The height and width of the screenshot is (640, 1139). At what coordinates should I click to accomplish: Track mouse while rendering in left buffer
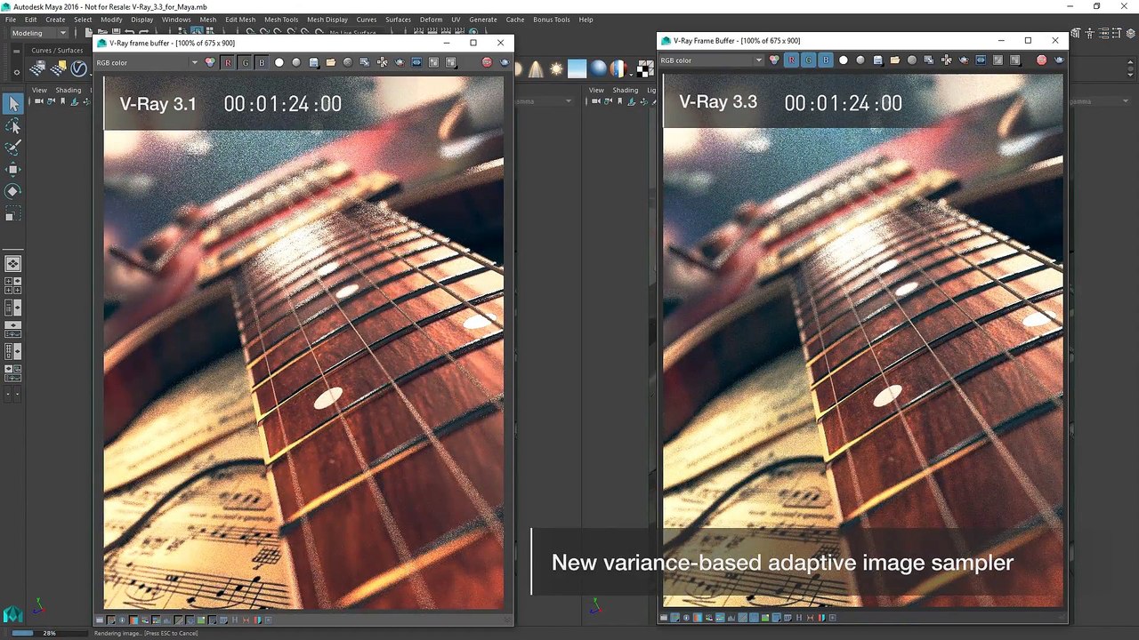[383, 62]
